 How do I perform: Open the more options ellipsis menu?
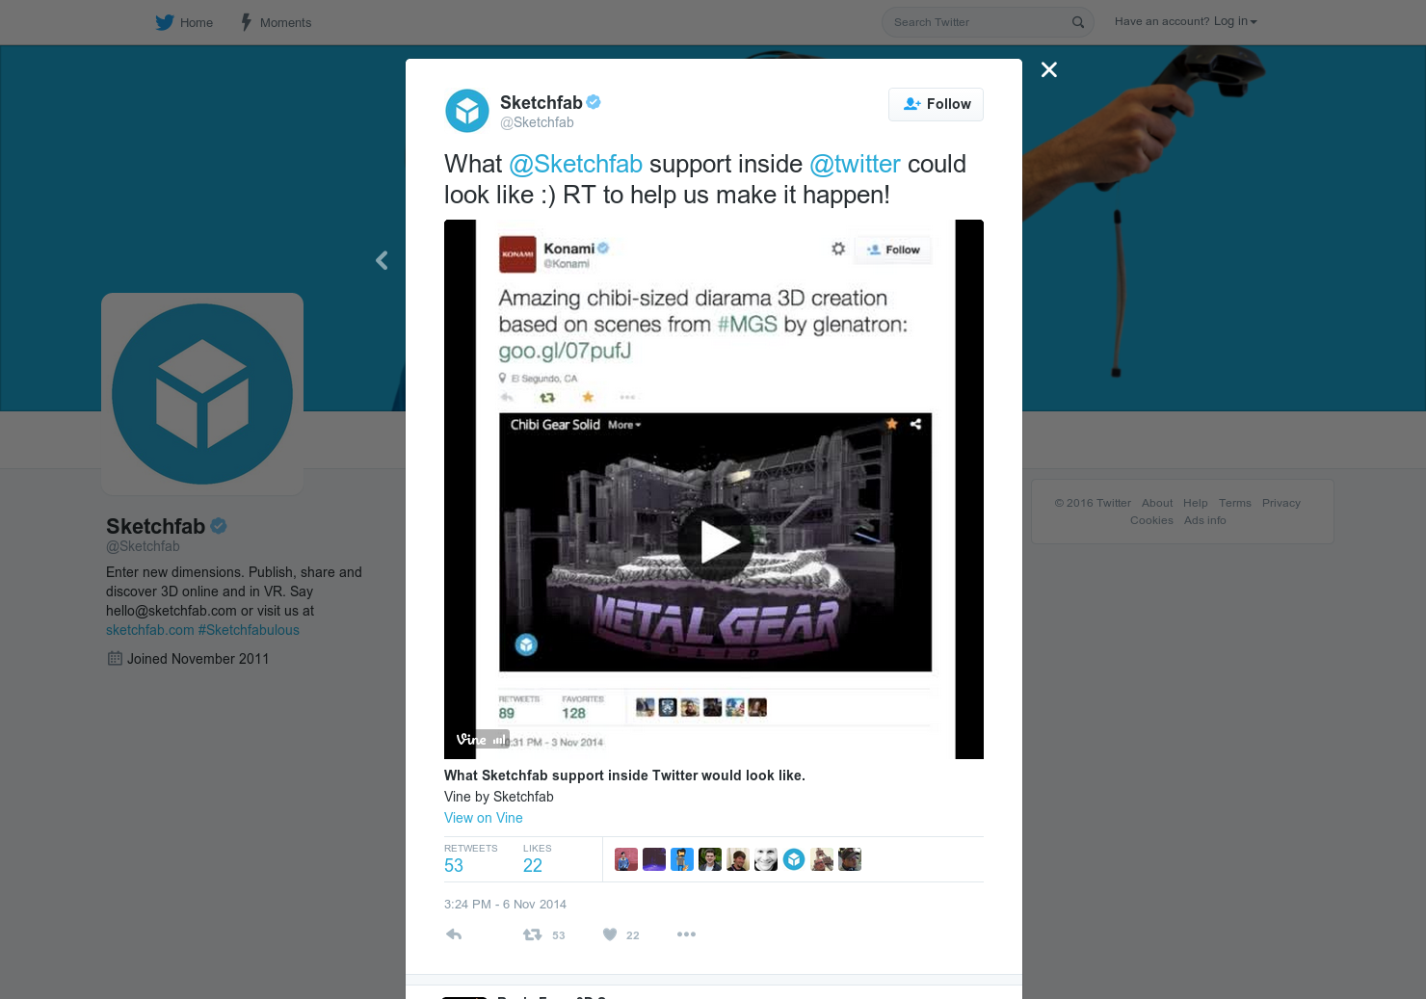[x=686, y=933]
